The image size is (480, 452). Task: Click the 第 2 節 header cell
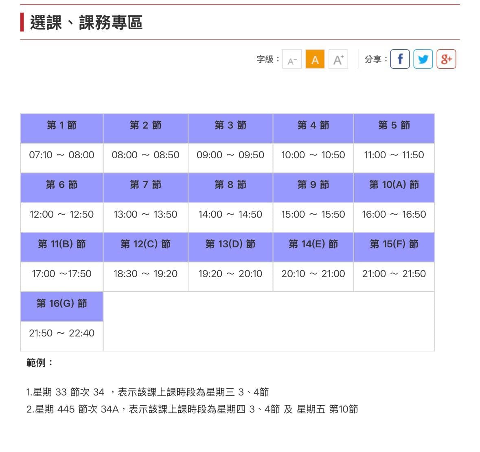click(146, 128)
